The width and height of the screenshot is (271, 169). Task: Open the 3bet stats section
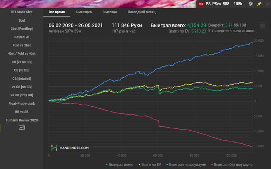click(22, 20)
